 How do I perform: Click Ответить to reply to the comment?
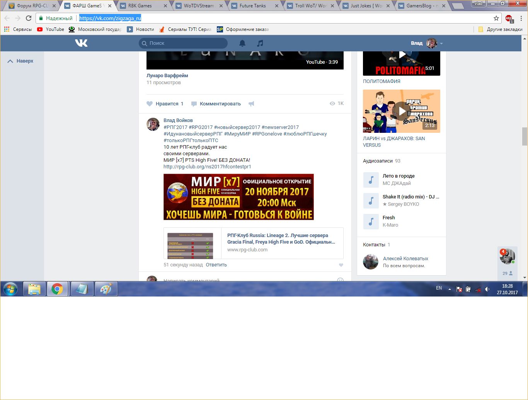pyautogui.click(x=216, y=265)
